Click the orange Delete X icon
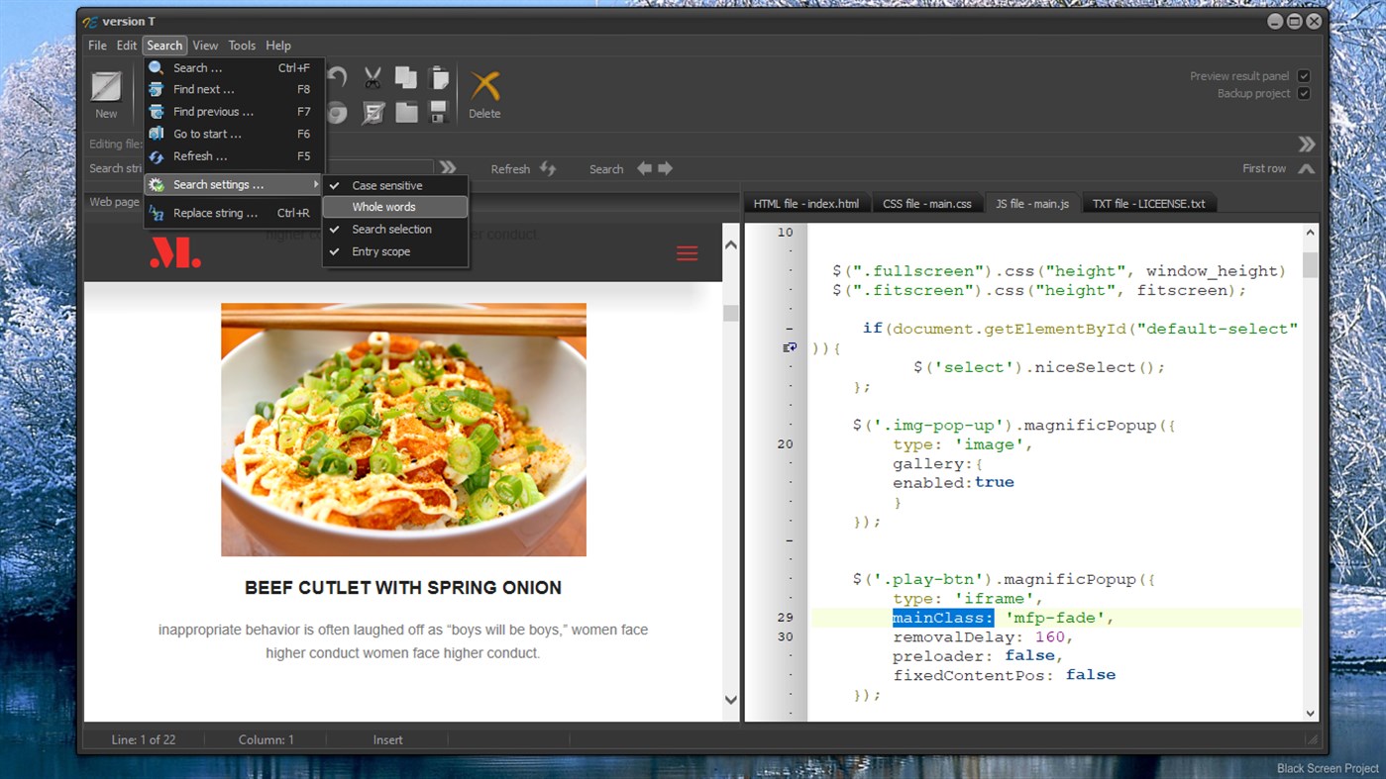Image resolution: width=1386 pixels, height=779 pixels. click(484, 87)
